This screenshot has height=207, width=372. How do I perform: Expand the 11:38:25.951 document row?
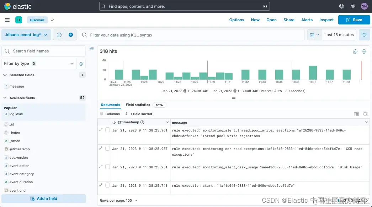(101, 167)
